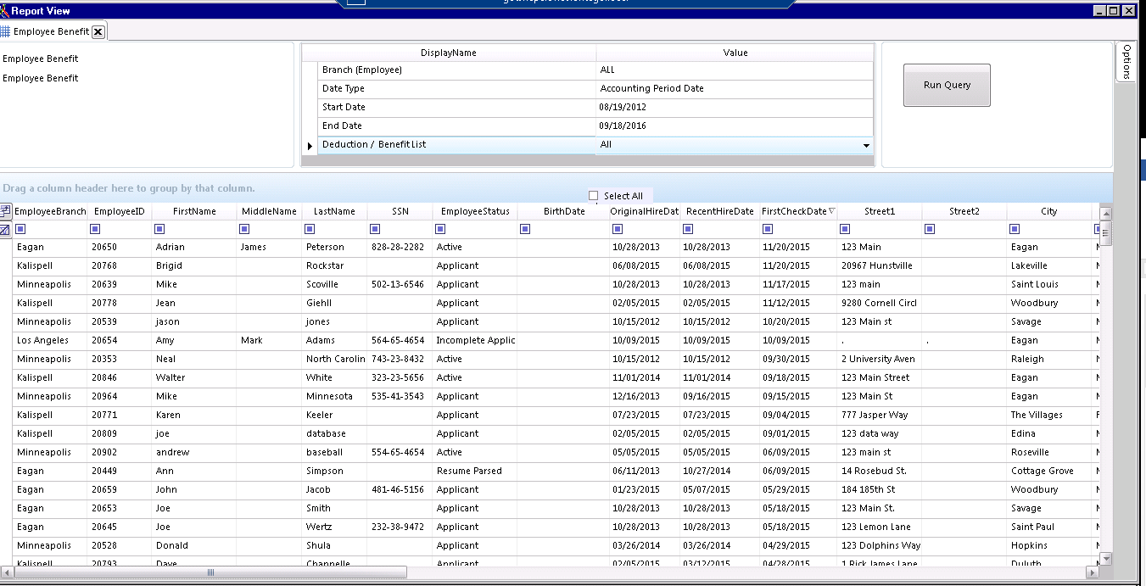
Task: Open Deduction / Benefit List dropdown arrow
Action: 866,146
